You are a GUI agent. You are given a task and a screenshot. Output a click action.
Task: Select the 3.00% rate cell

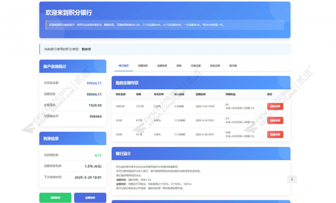click(157, 134)
